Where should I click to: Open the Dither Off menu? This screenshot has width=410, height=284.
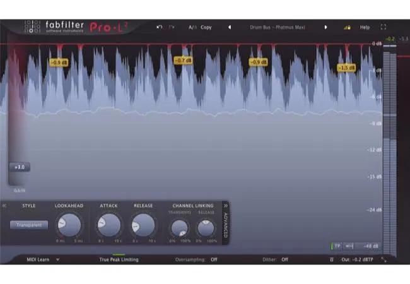point(284,259)
